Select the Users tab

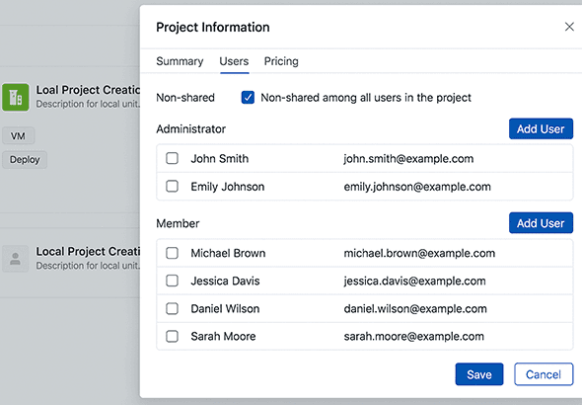click(234, 61)
